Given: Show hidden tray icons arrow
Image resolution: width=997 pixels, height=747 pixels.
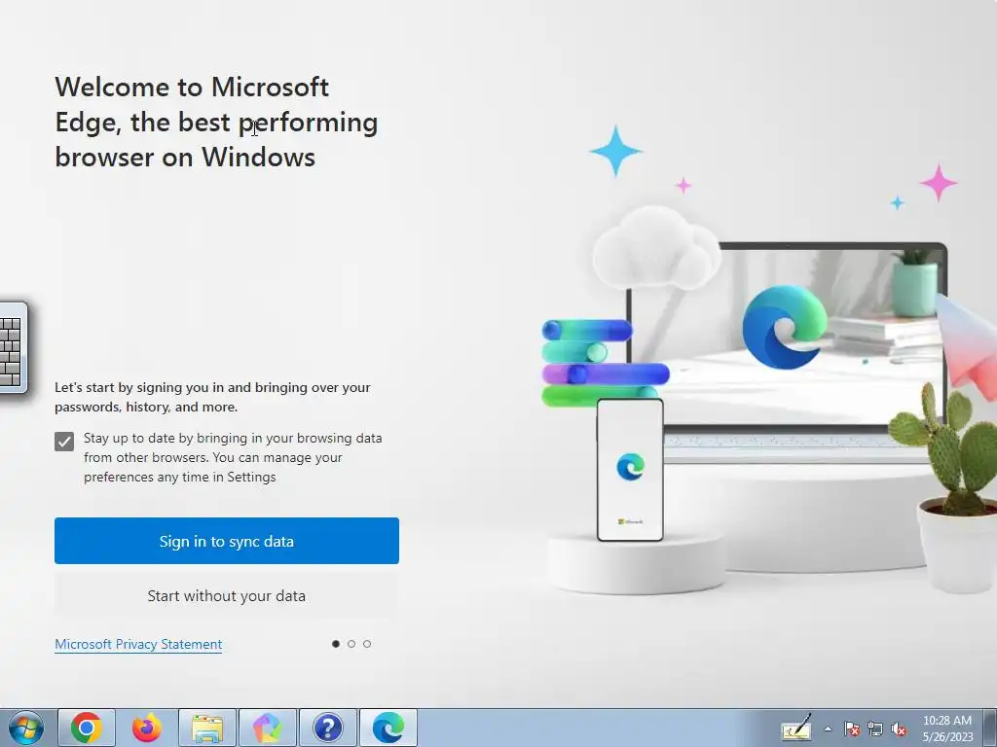Looking at the screenshot, I should pyautogui.click(x=828, y=729).
